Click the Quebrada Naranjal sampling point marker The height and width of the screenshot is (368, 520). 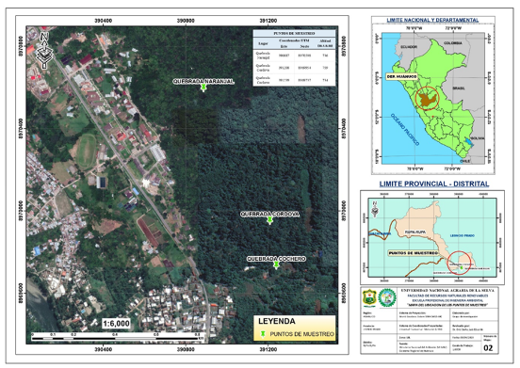point(203,88)
